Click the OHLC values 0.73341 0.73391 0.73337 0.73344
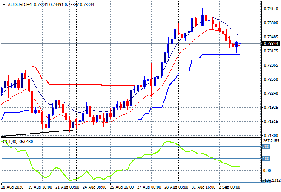This screenshot has height=192, width=281. point(64,5)
